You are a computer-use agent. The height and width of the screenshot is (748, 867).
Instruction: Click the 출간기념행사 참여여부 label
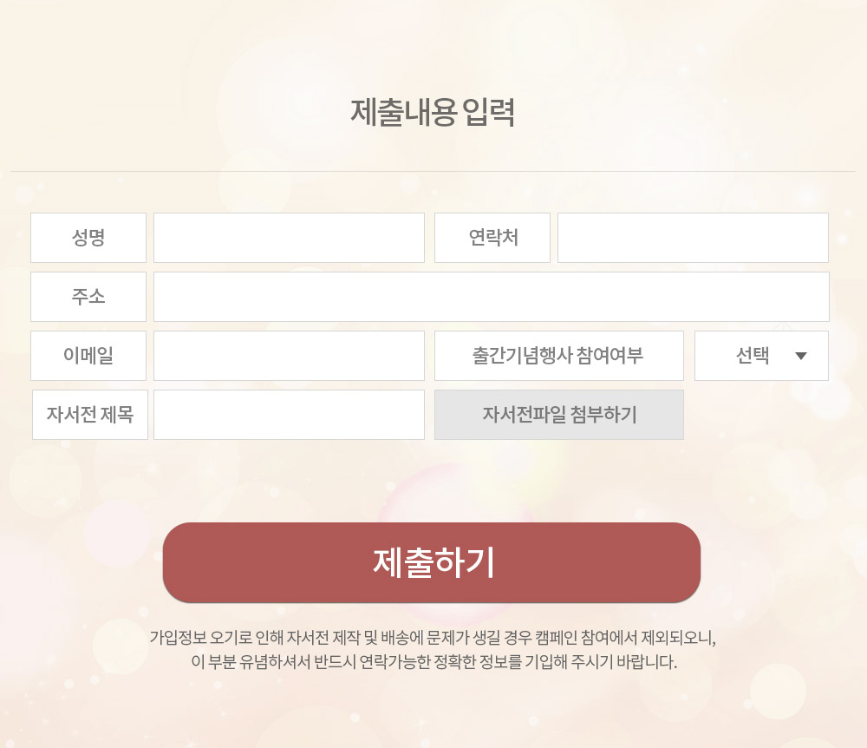click(x=558, y=356)
